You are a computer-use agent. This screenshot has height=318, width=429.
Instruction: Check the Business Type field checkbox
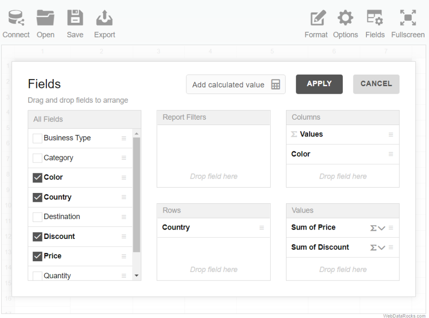tap(38, 138)
